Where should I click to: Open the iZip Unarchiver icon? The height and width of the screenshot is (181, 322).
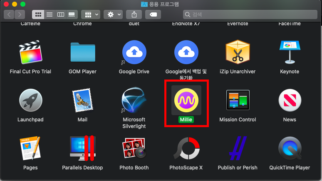point(238,52)
